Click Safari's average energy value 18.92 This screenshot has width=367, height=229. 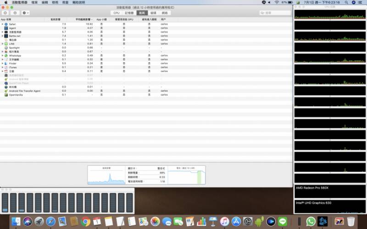pos(89,24)
